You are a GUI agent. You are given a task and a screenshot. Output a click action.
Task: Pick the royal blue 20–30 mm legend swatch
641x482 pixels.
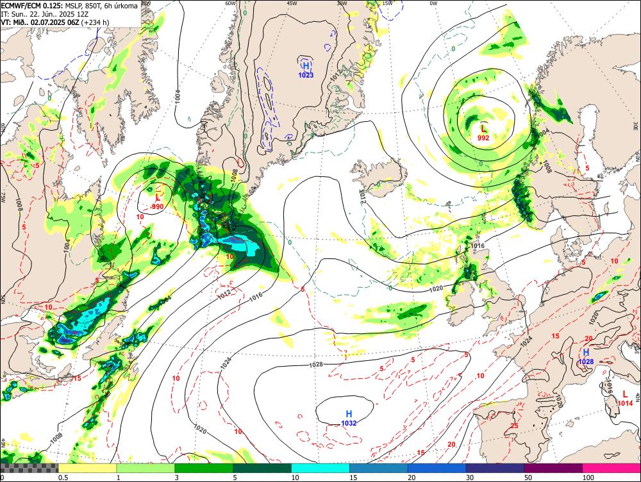point(437,468)
